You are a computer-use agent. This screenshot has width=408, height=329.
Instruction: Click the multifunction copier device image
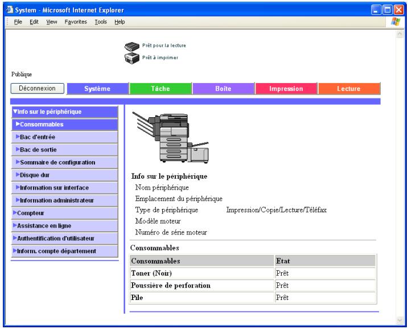[171, 138]
